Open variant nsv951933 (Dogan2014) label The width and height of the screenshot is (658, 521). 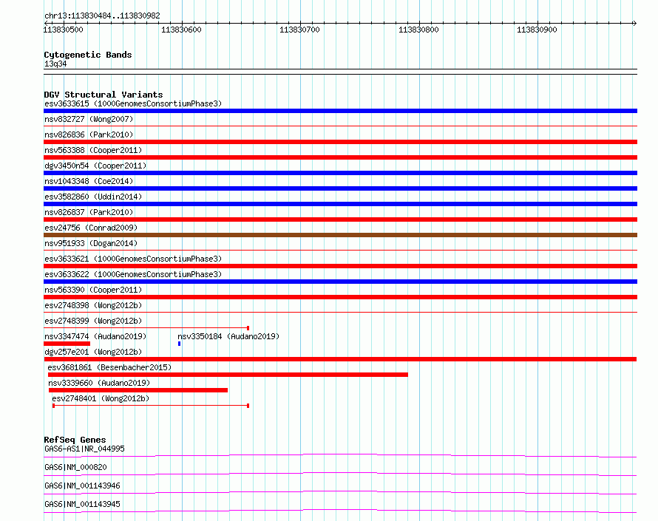click(x=91, y=243)
